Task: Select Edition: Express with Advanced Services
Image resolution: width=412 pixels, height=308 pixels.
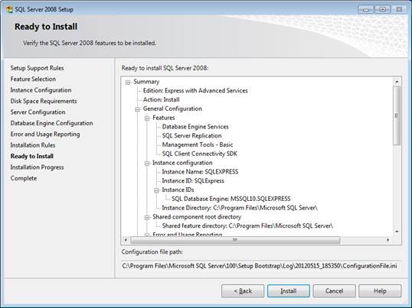Action: click(x=195, y=91)
